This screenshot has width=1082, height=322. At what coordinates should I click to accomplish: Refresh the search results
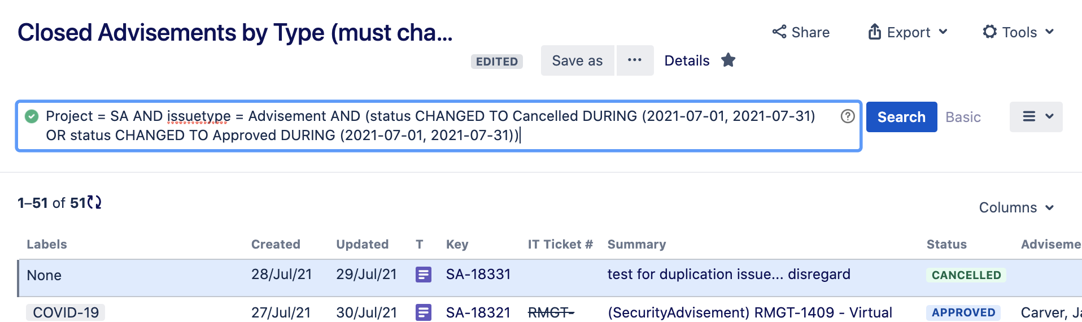tap(95, 202)
